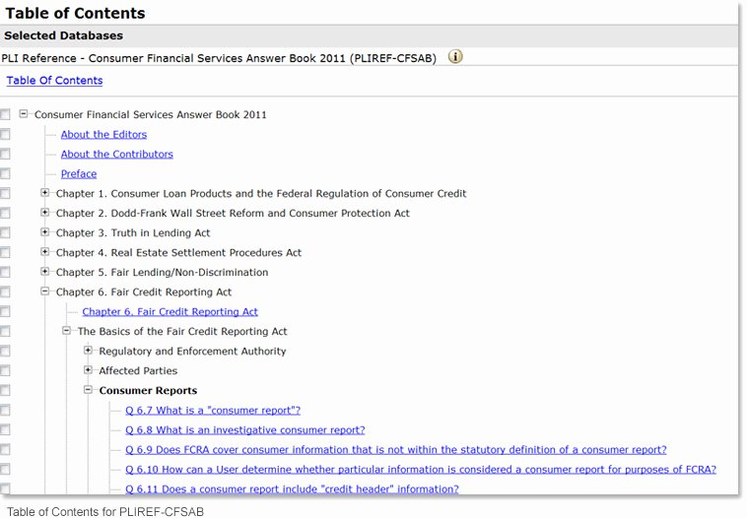Click the PLI Reference database name text

click(219, 58)
